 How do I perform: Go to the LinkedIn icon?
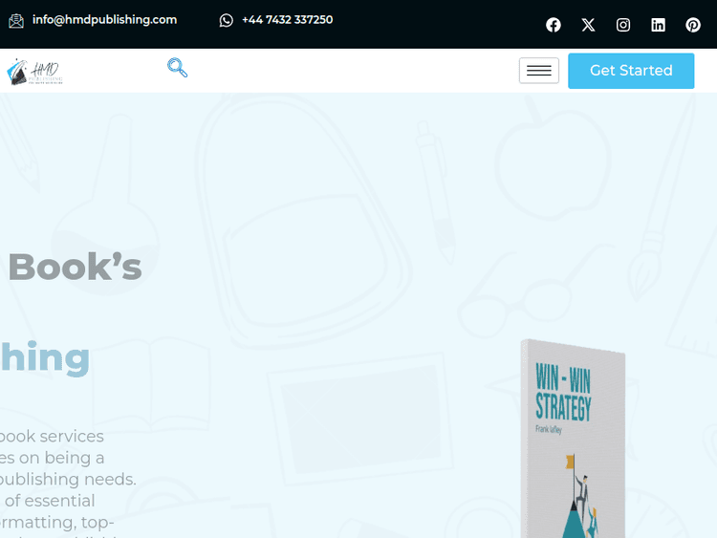[x=658, y=25]
